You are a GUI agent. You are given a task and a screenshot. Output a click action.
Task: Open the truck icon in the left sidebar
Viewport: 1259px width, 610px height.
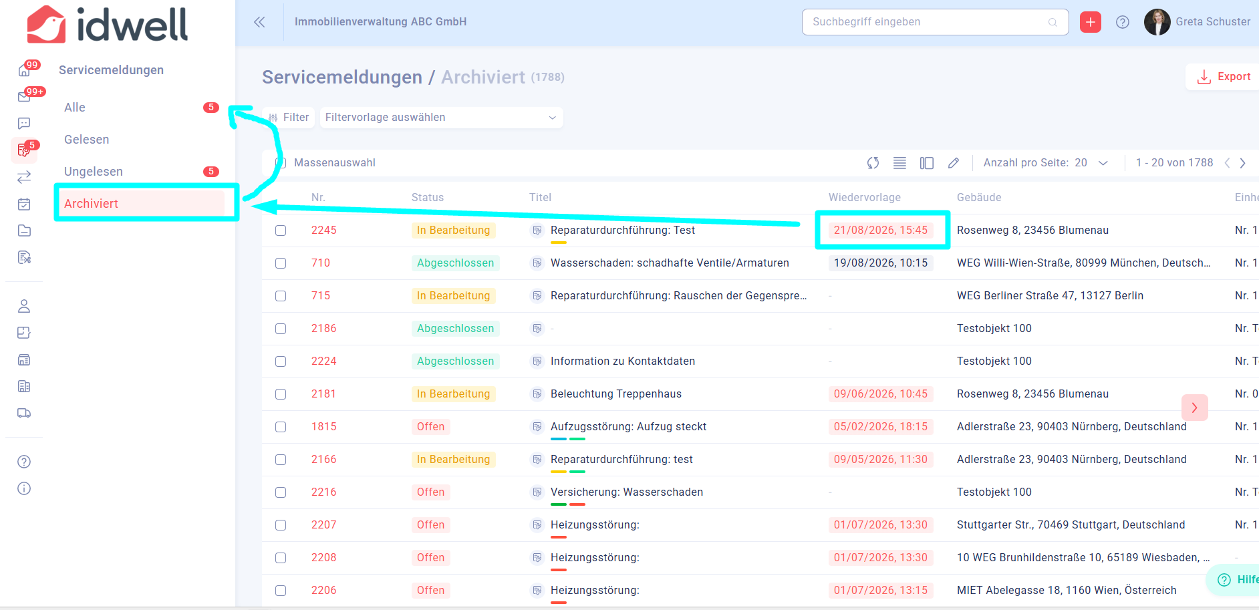24,413
